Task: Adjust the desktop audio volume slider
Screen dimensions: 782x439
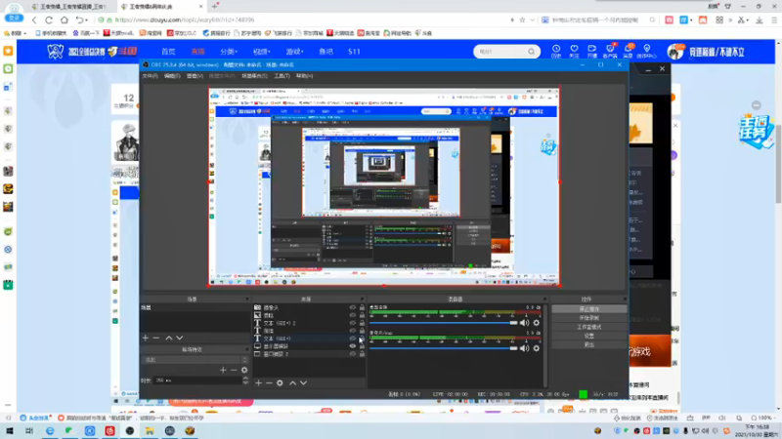Action: point(444,323)
